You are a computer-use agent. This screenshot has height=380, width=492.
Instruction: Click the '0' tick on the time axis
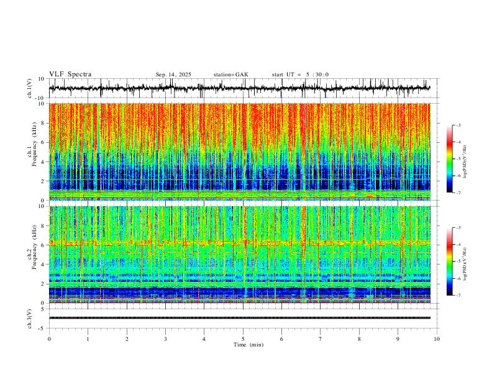point(49,339)
